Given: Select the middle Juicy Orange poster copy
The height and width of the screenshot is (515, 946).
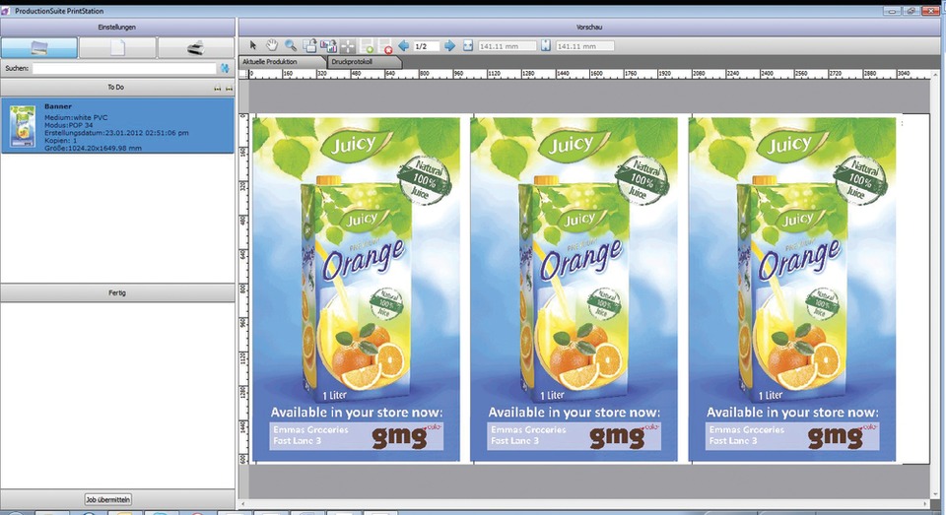Looking at the screenshot, I should pos(574,290).
